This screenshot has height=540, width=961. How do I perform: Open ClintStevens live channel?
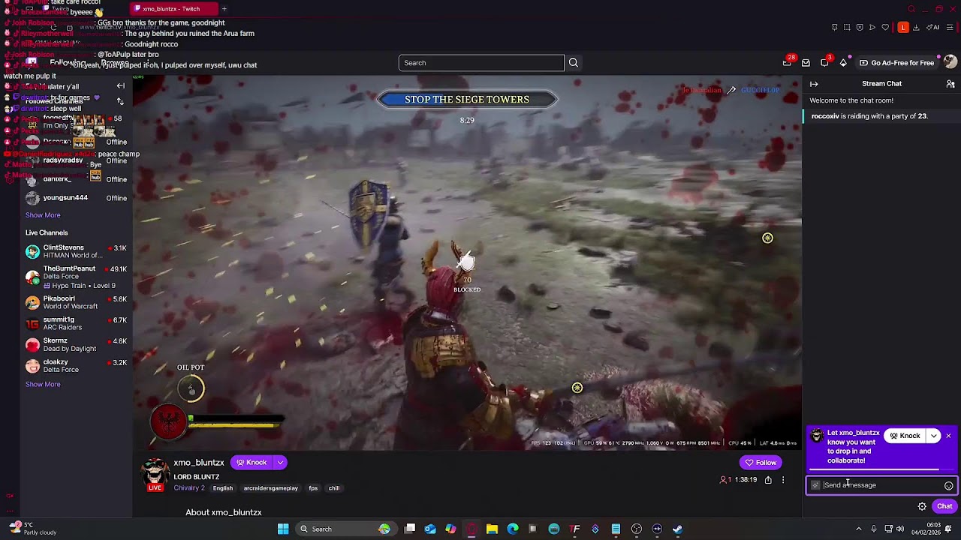76,252
